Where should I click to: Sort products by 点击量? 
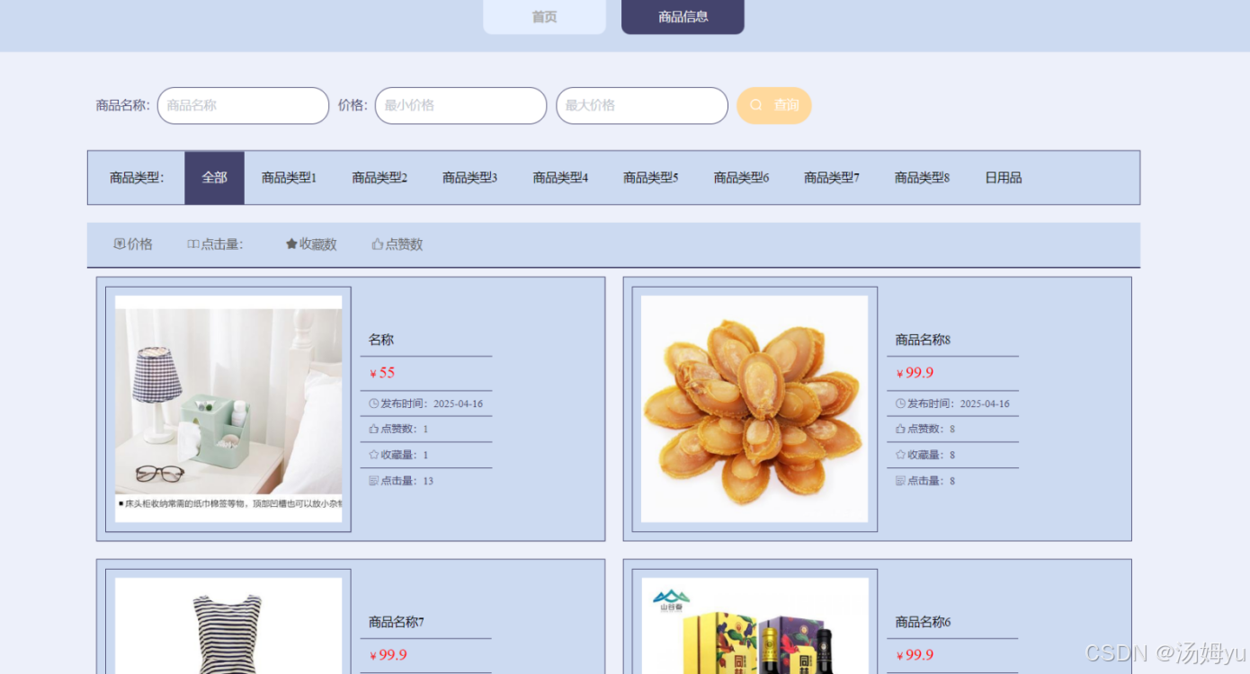215,244
